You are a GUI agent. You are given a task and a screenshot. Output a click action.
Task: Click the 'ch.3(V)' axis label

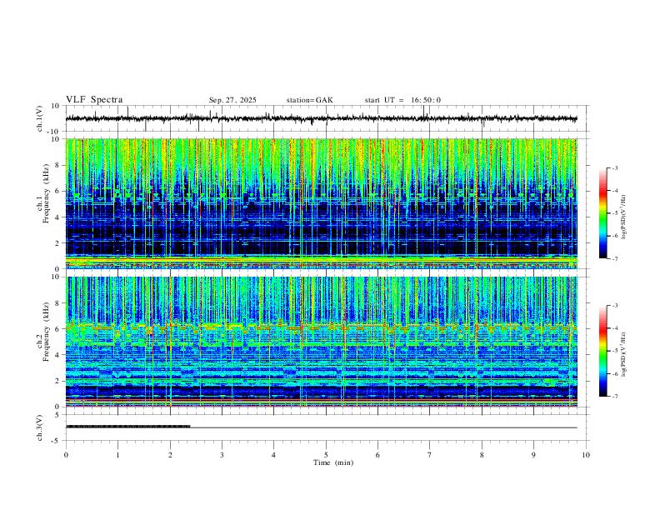tap(40, 427)
